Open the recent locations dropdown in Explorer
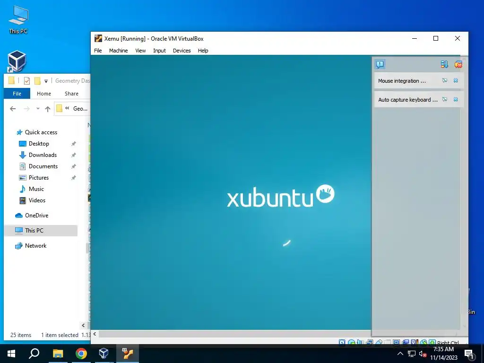This screenshot has height=363, width=484. coord(38,109)
